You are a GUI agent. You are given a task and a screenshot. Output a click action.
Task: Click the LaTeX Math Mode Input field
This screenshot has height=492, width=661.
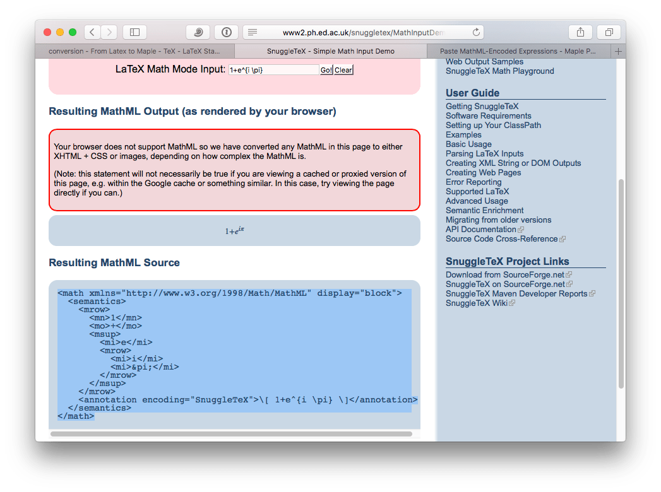275,69
